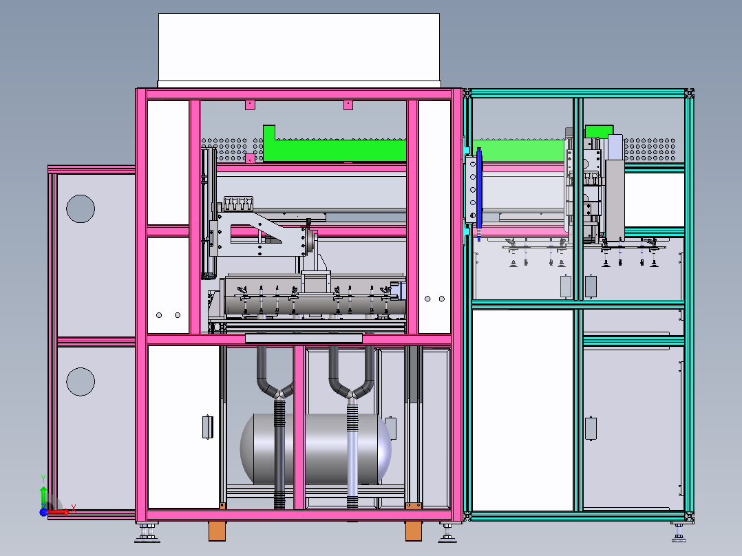Select the tall white panel in the teal frame's lower left

click(x=523, y=410)
